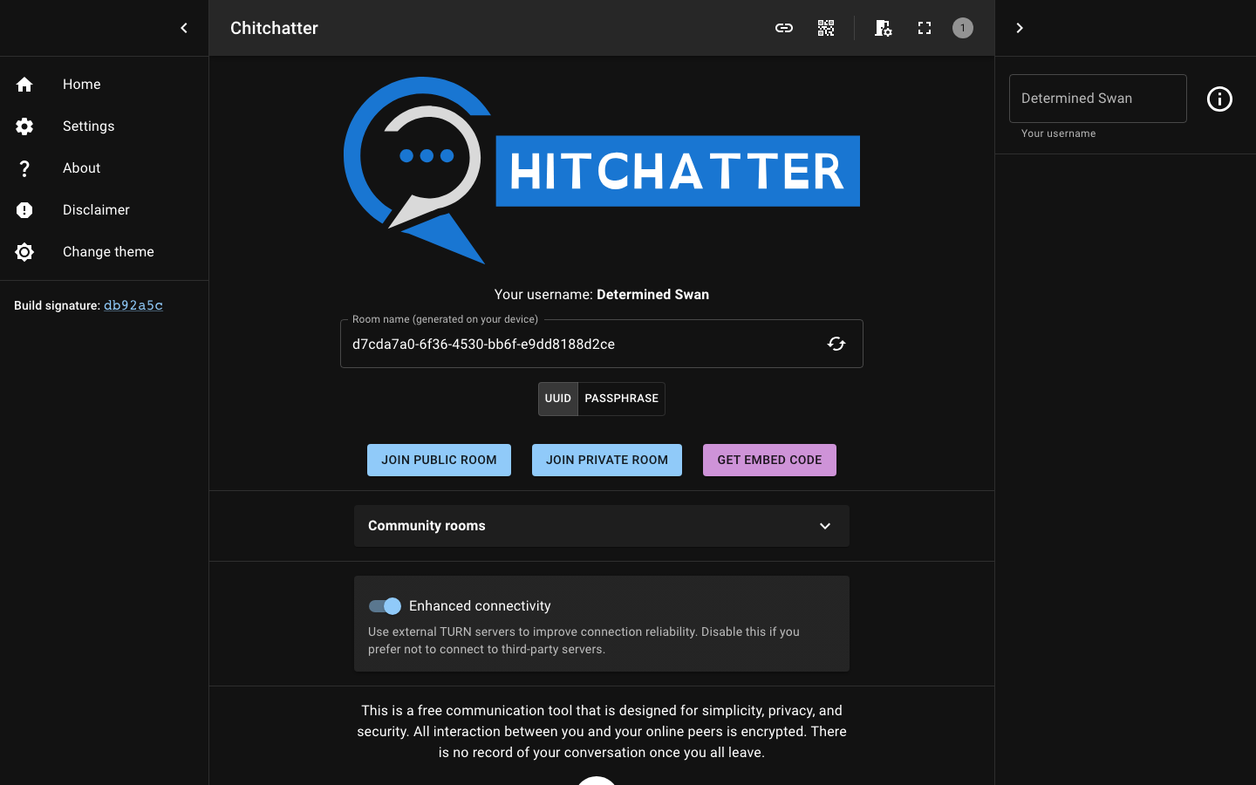Collapse the left navigation drawer
The width and height of the screenshot is (1256, 785).
pos(184,28)
